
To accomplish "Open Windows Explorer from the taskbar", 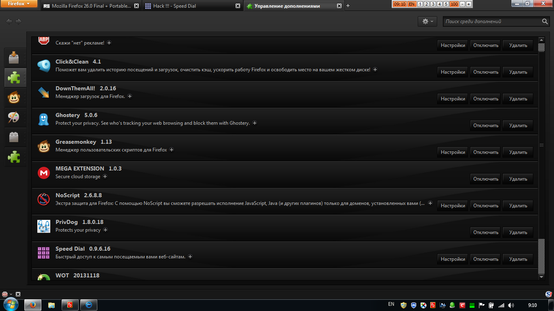I will 52,305.
